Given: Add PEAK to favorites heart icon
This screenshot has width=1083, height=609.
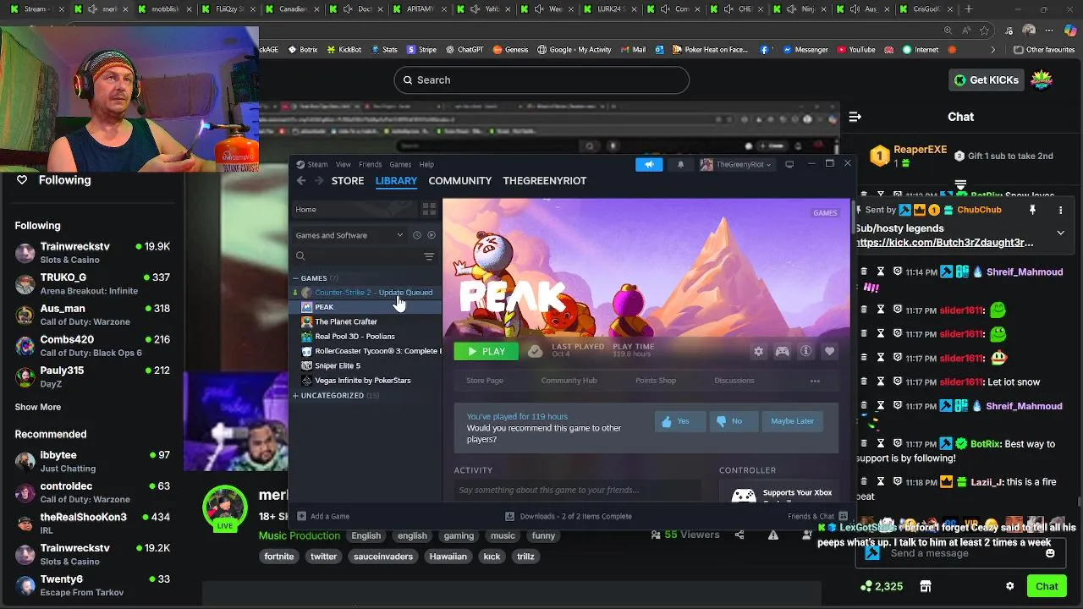Looking at the screenshot, I should (829, 351).
